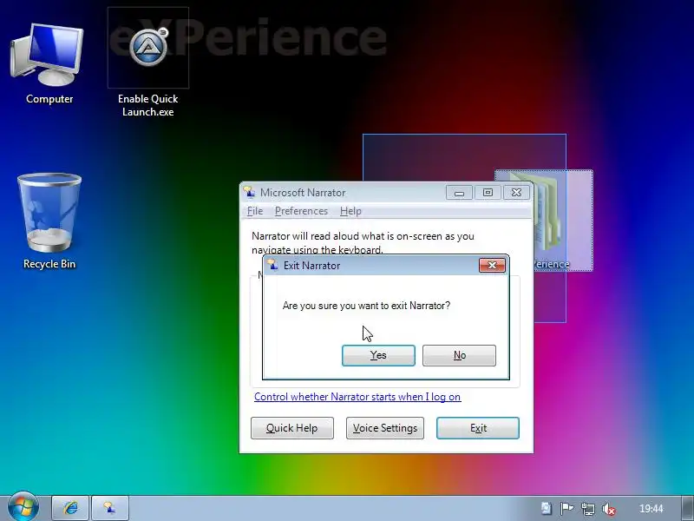Open the Computer desktop icon
Screen dimensions: 694x521
(x=49, y=64)
